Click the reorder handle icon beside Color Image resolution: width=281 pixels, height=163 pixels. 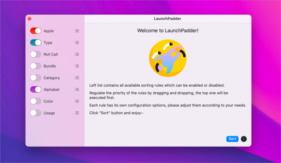pos(77,101)
